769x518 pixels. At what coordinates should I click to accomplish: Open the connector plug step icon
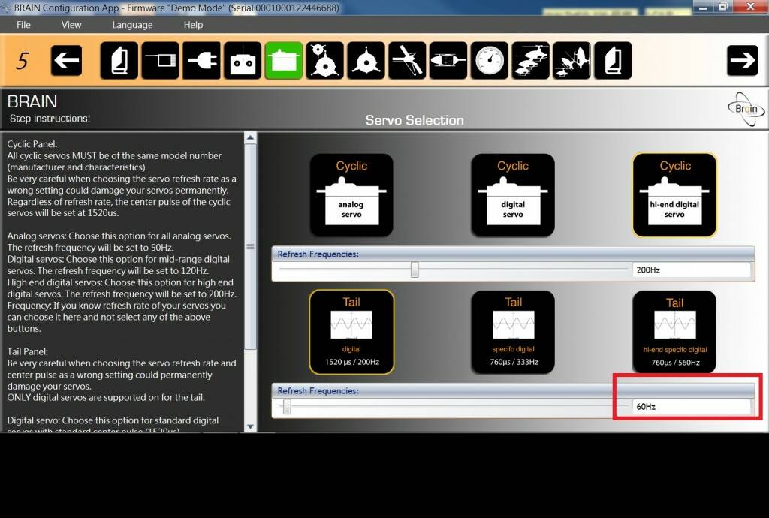201,60
